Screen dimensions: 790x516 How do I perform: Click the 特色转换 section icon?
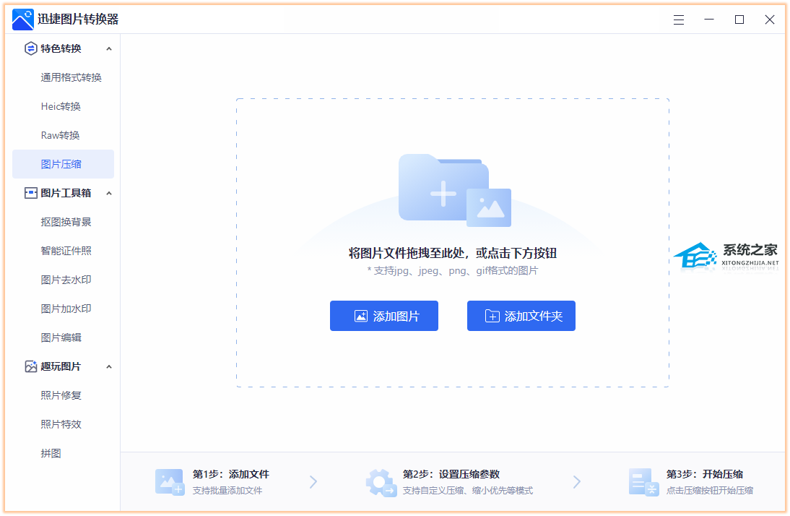pos(30,48)
